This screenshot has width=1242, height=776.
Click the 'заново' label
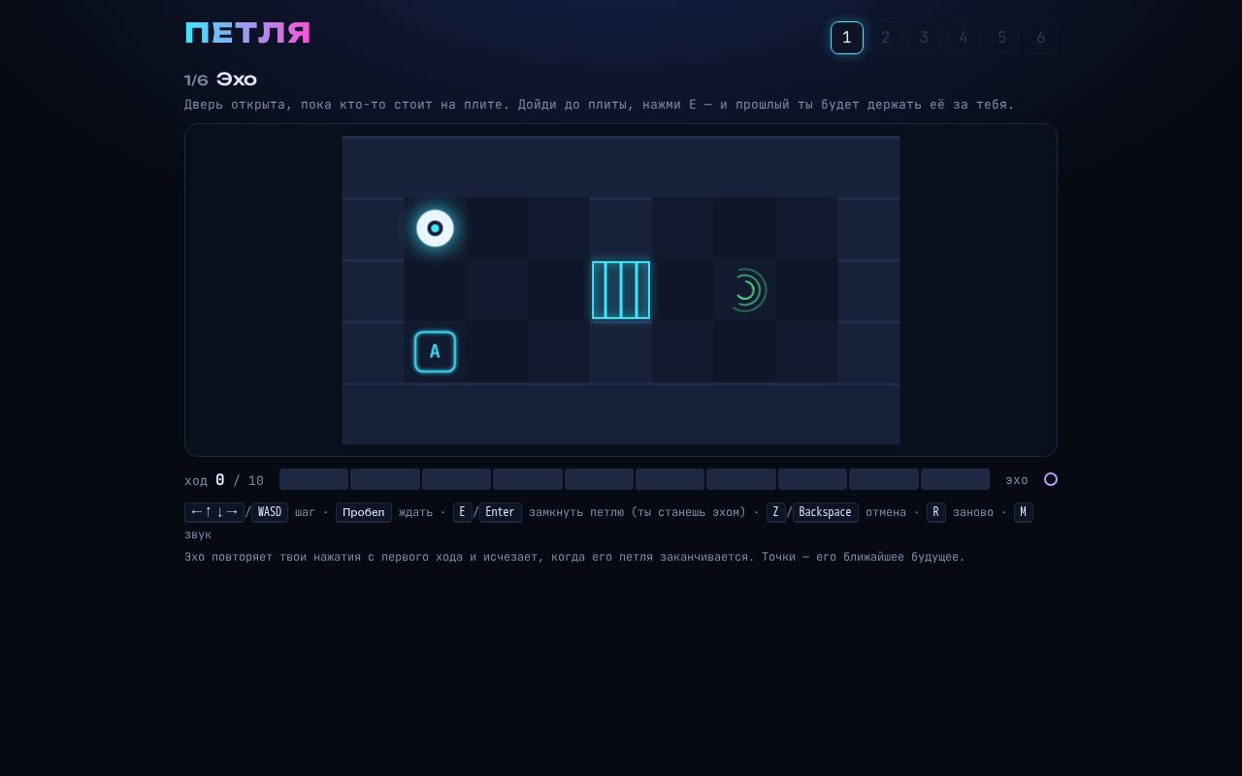(x=973, y=512)
